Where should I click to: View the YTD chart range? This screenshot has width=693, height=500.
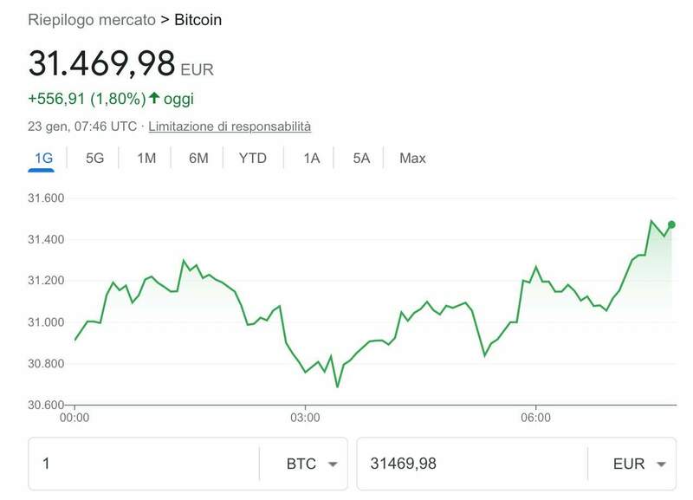point(252,158)
